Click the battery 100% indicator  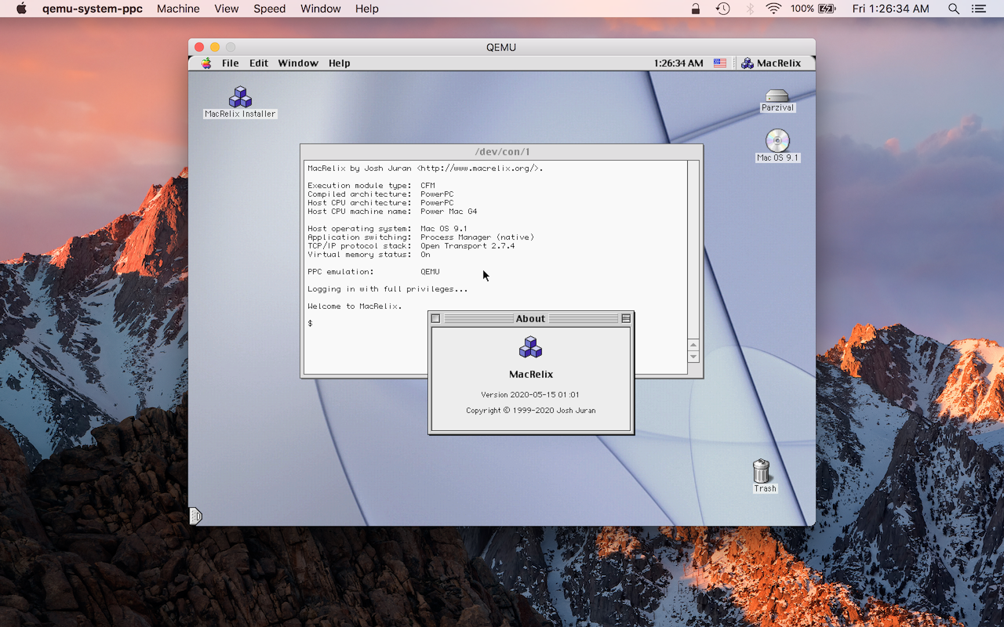[813, 9]
